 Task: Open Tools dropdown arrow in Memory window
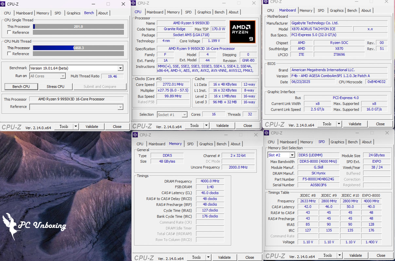point(208,257)
